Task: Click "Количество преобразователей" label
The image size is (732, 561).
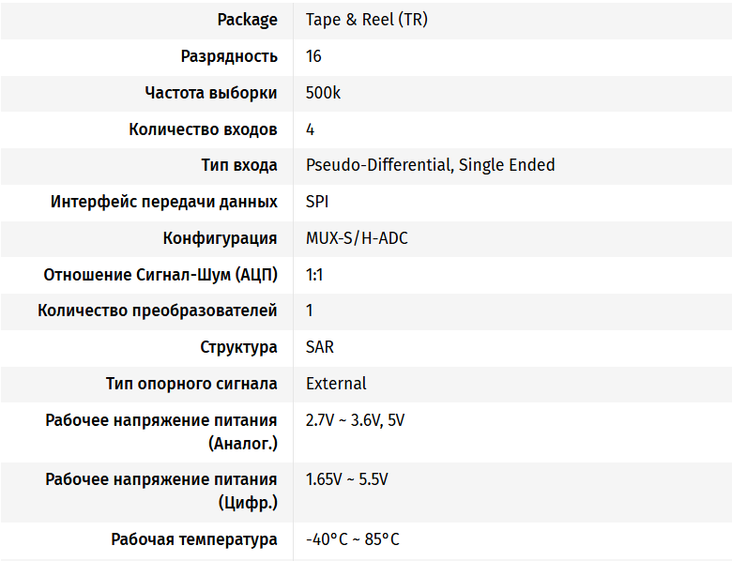Action: [158, 311]
